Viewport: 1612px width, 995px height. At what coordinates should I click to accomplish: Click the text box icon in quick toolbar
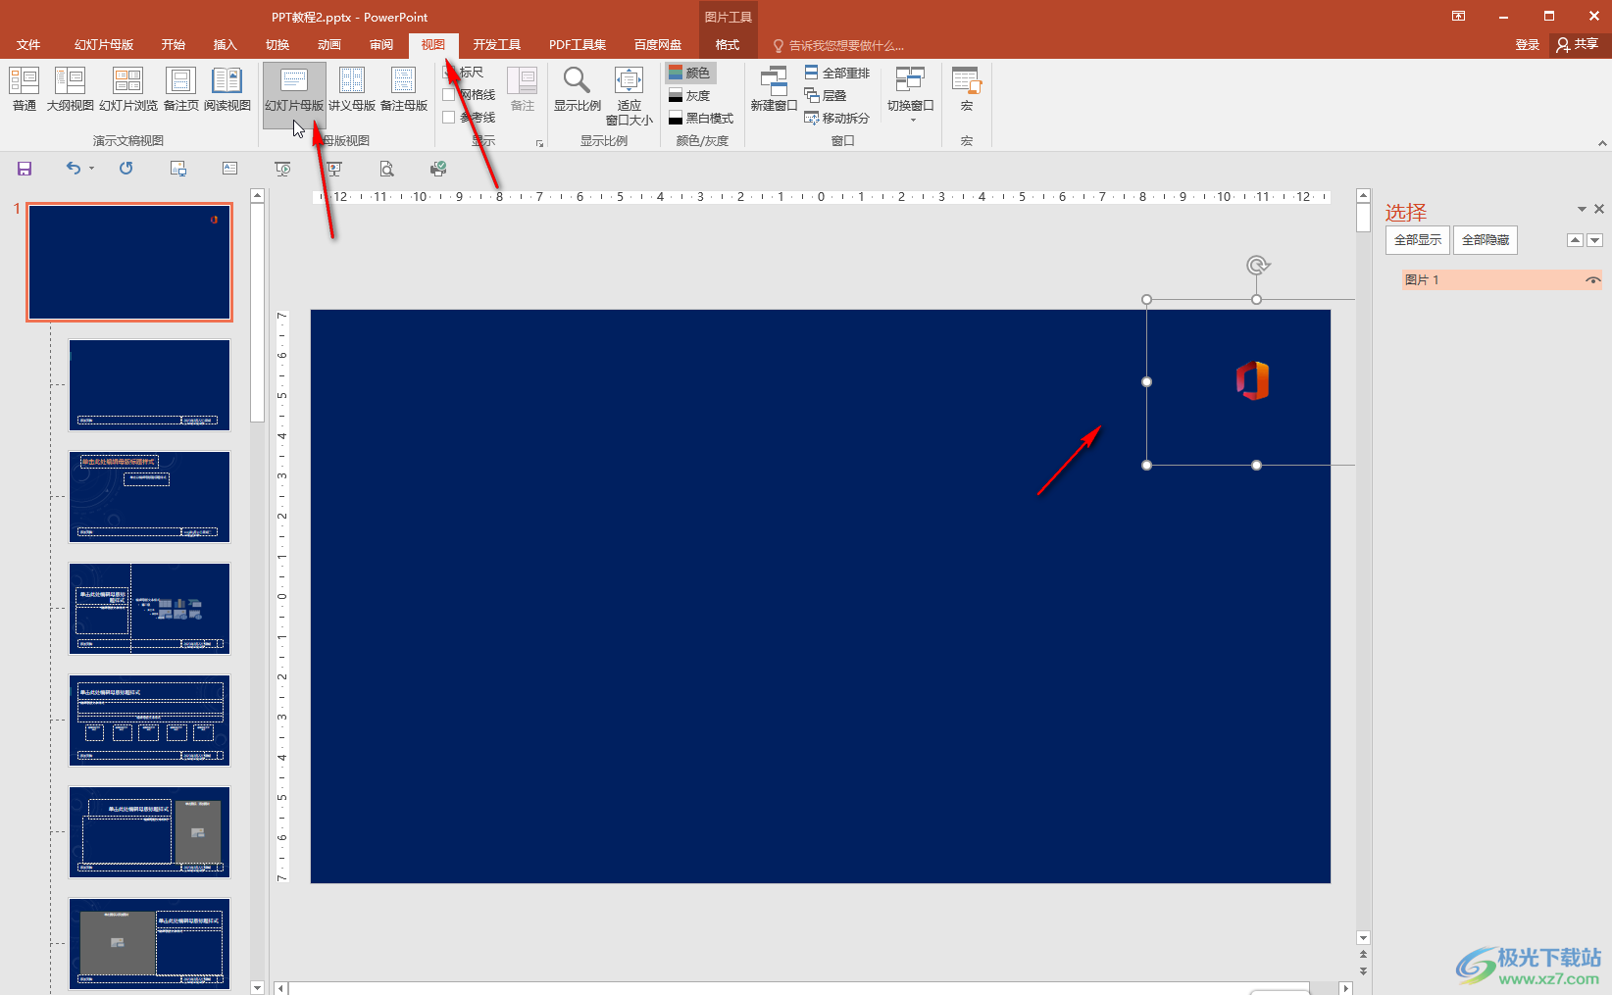coord(229,169)
